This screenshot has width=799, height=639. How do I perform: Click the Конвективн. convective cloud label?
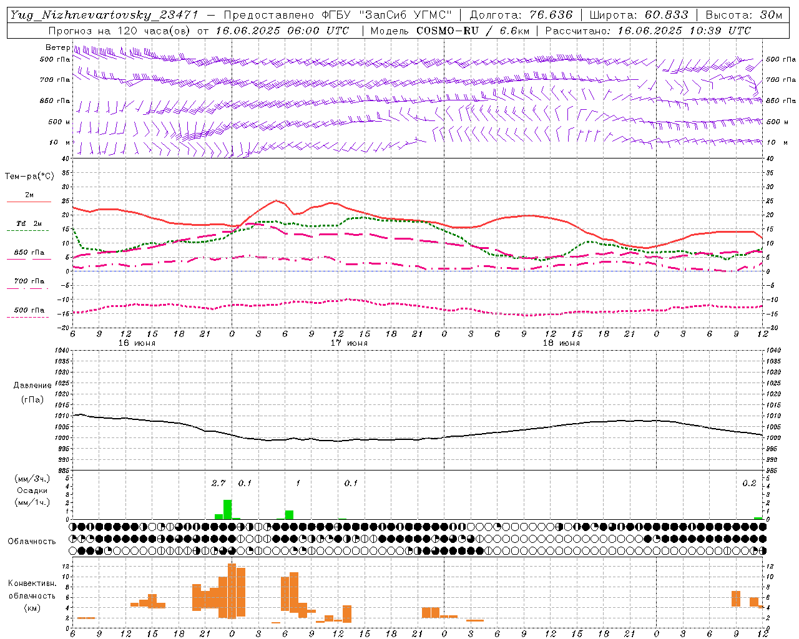tap(32, 583)
